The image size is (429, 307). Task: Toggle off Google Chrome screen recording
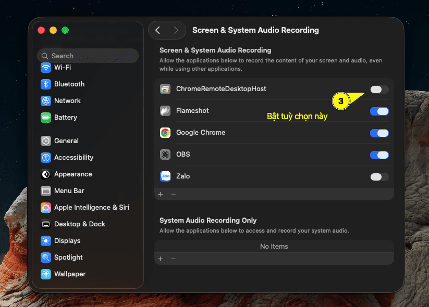(379, 133)
